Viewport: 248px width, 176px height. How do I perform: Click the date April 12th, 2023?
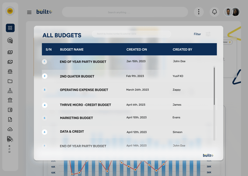click(x=137, y=132)
